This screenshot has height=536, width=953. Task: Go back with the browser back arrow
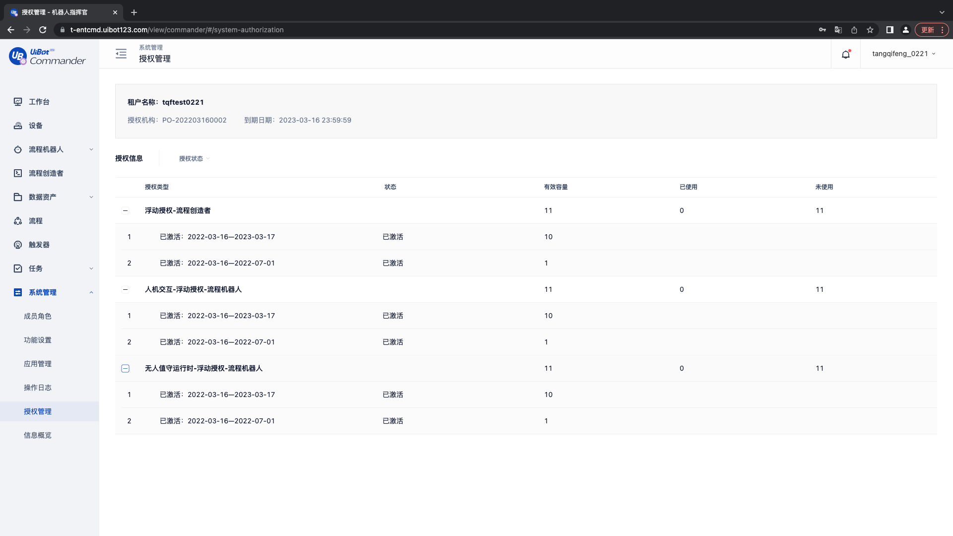click(11, 30)
